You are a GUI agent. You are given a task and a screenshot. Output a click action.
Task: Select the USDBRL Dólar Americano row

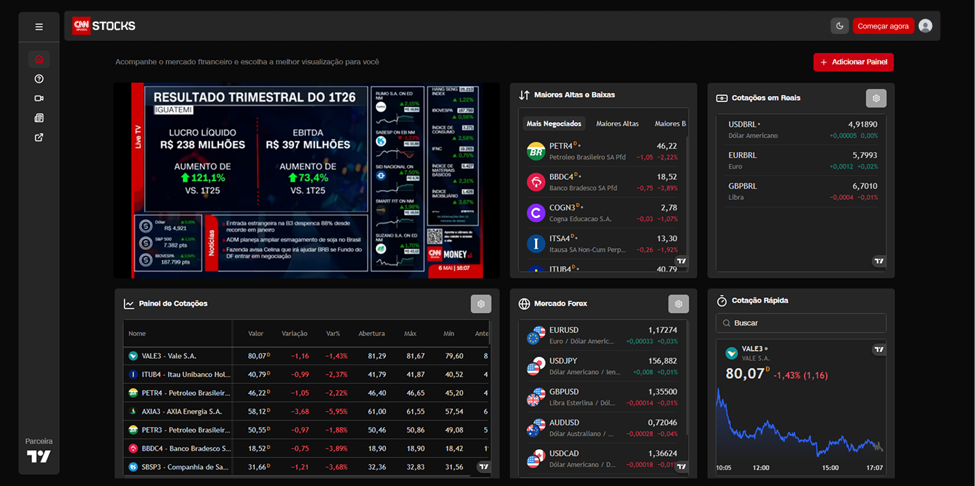pos(803,130)
